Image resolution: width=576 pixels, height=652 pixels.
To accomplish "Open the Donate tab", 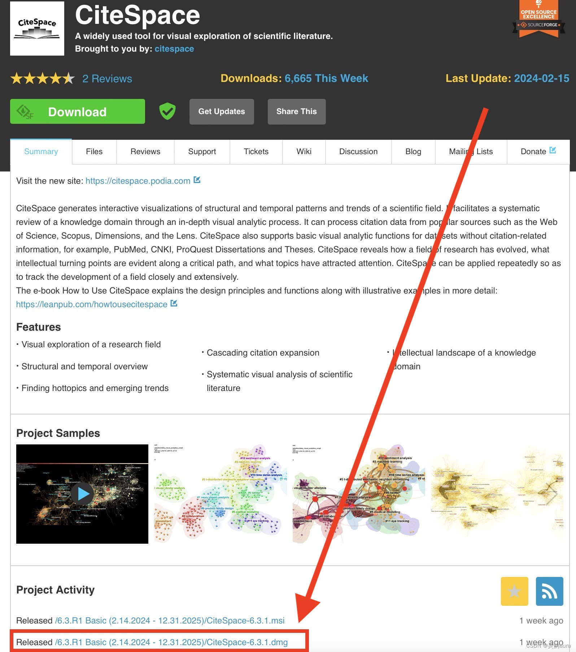I will tap(538, 152).
